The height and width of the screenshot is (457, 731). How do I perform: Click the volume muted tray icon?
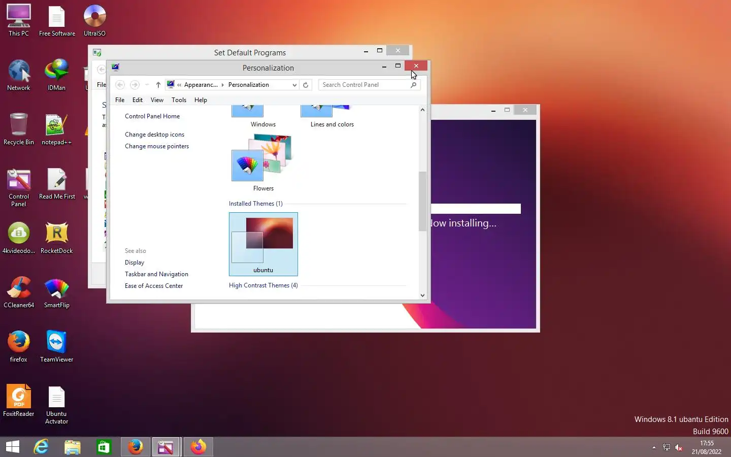tap(679, 447)
